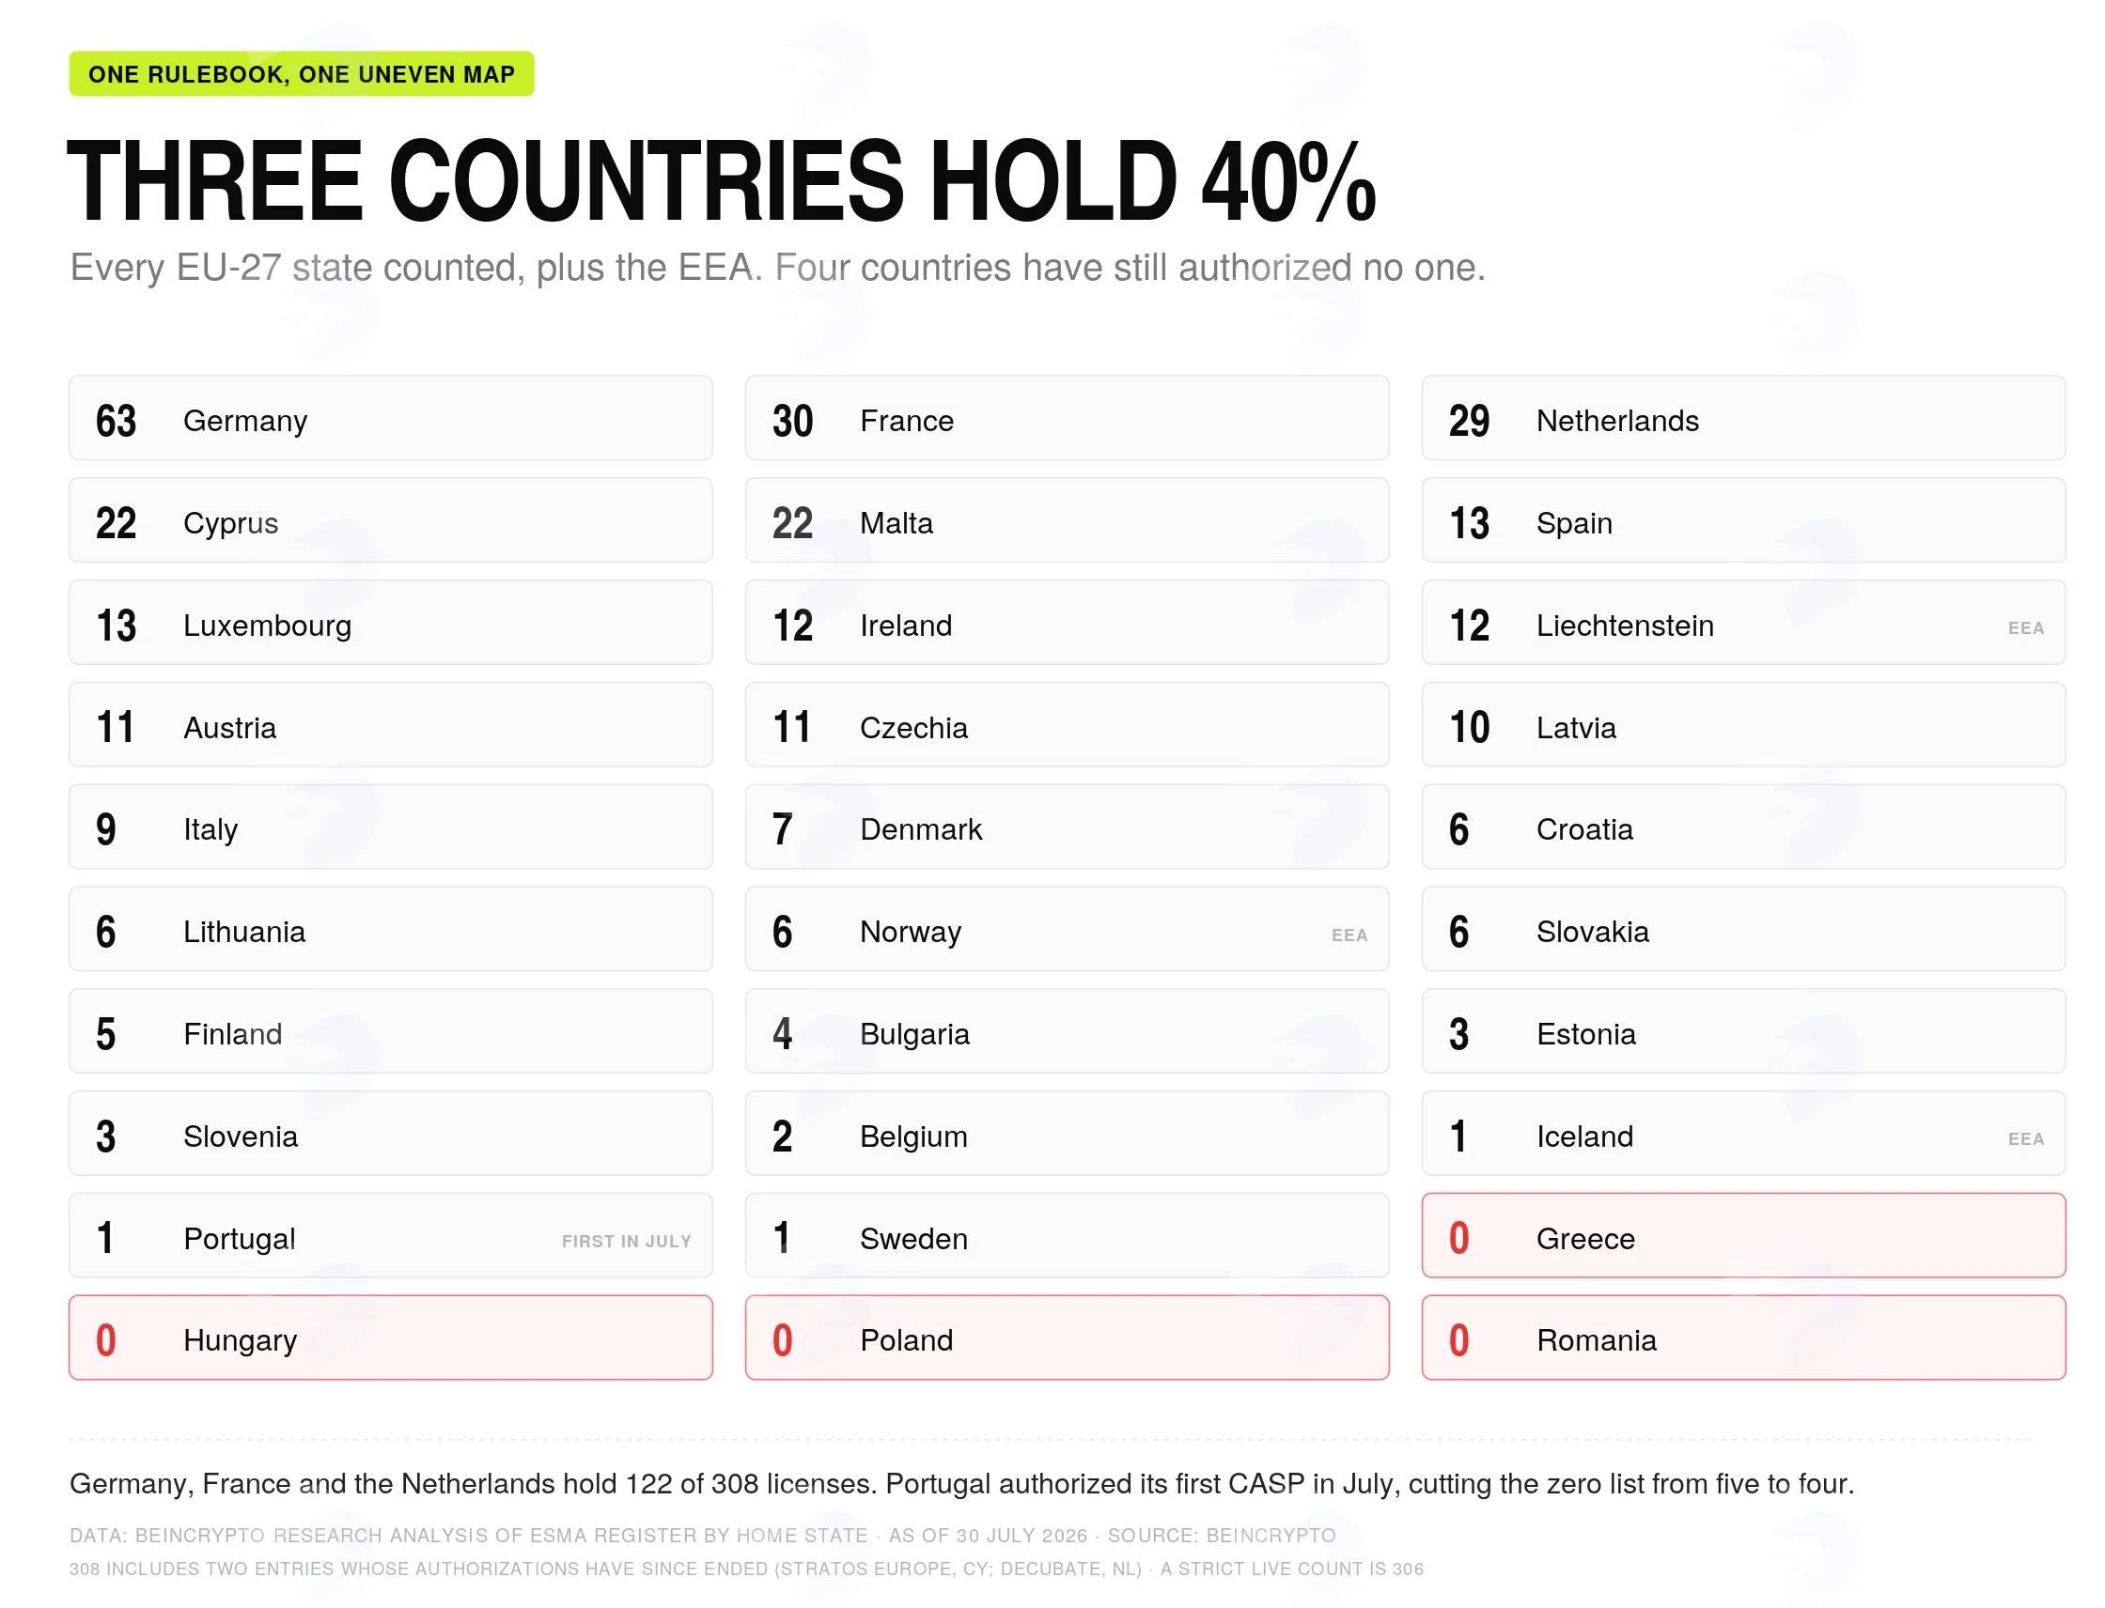Open the Netherlands card
This screenshot has height=1608, width=2105.
[x=1743, y=418]
